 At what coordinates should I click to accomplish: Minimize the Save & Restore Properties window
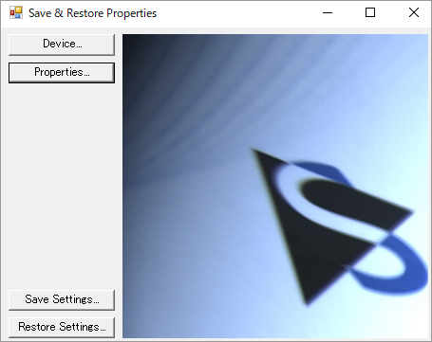point(328,13)
